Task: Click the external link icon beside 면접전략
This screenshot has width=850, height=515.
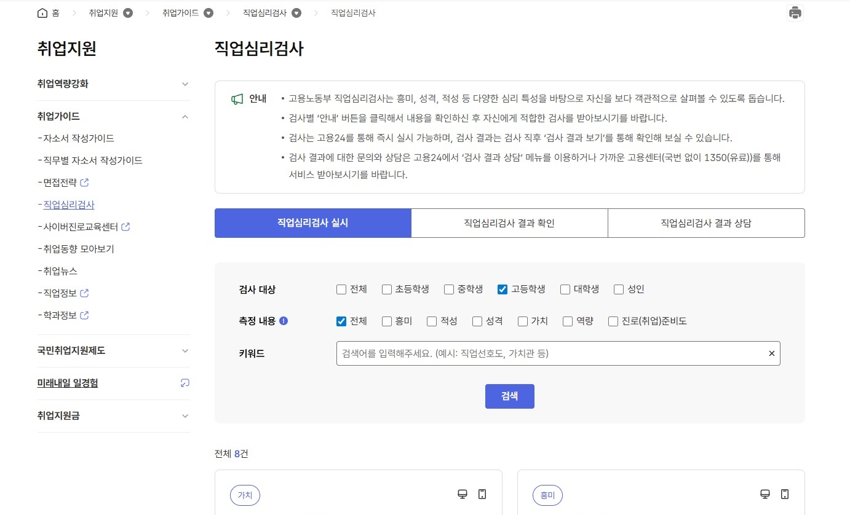Action: tap(85, 182)
